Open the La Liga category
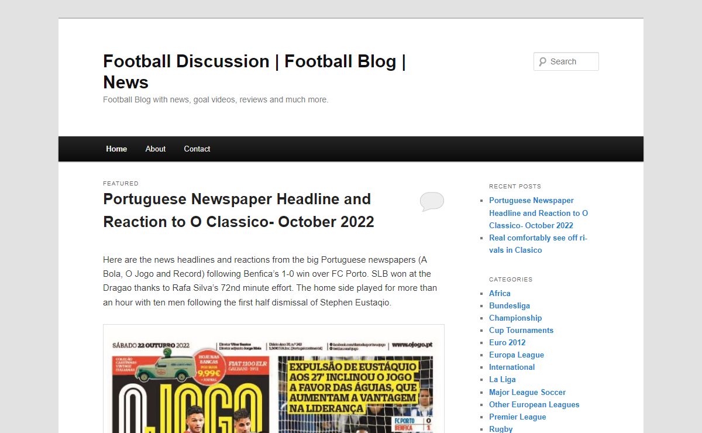Screen dimensions: 702x433 tap(503, 379)
